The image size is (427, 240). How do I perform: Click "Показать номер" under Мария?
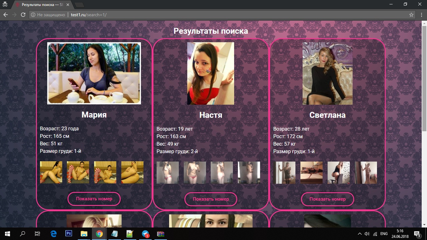click(94, 199)
